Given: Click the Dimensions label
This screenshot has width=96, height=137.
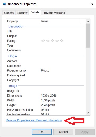Looking at the screenshot, I should click(x=15, y=95).
